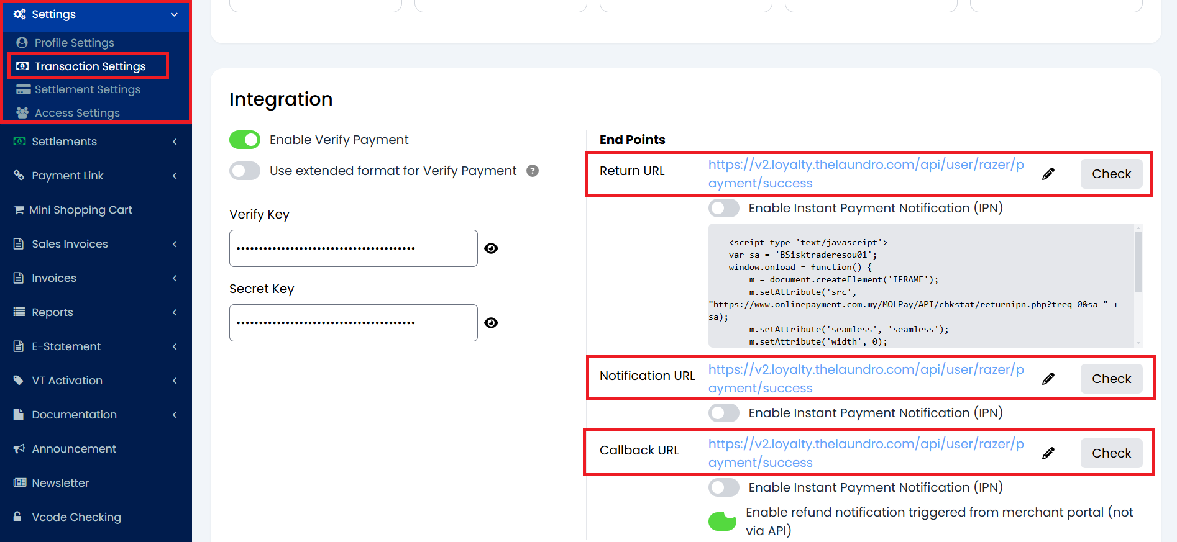Check the Return URL endpoint
This screenshot has height=542, width=1177.
coord(1112,174)
